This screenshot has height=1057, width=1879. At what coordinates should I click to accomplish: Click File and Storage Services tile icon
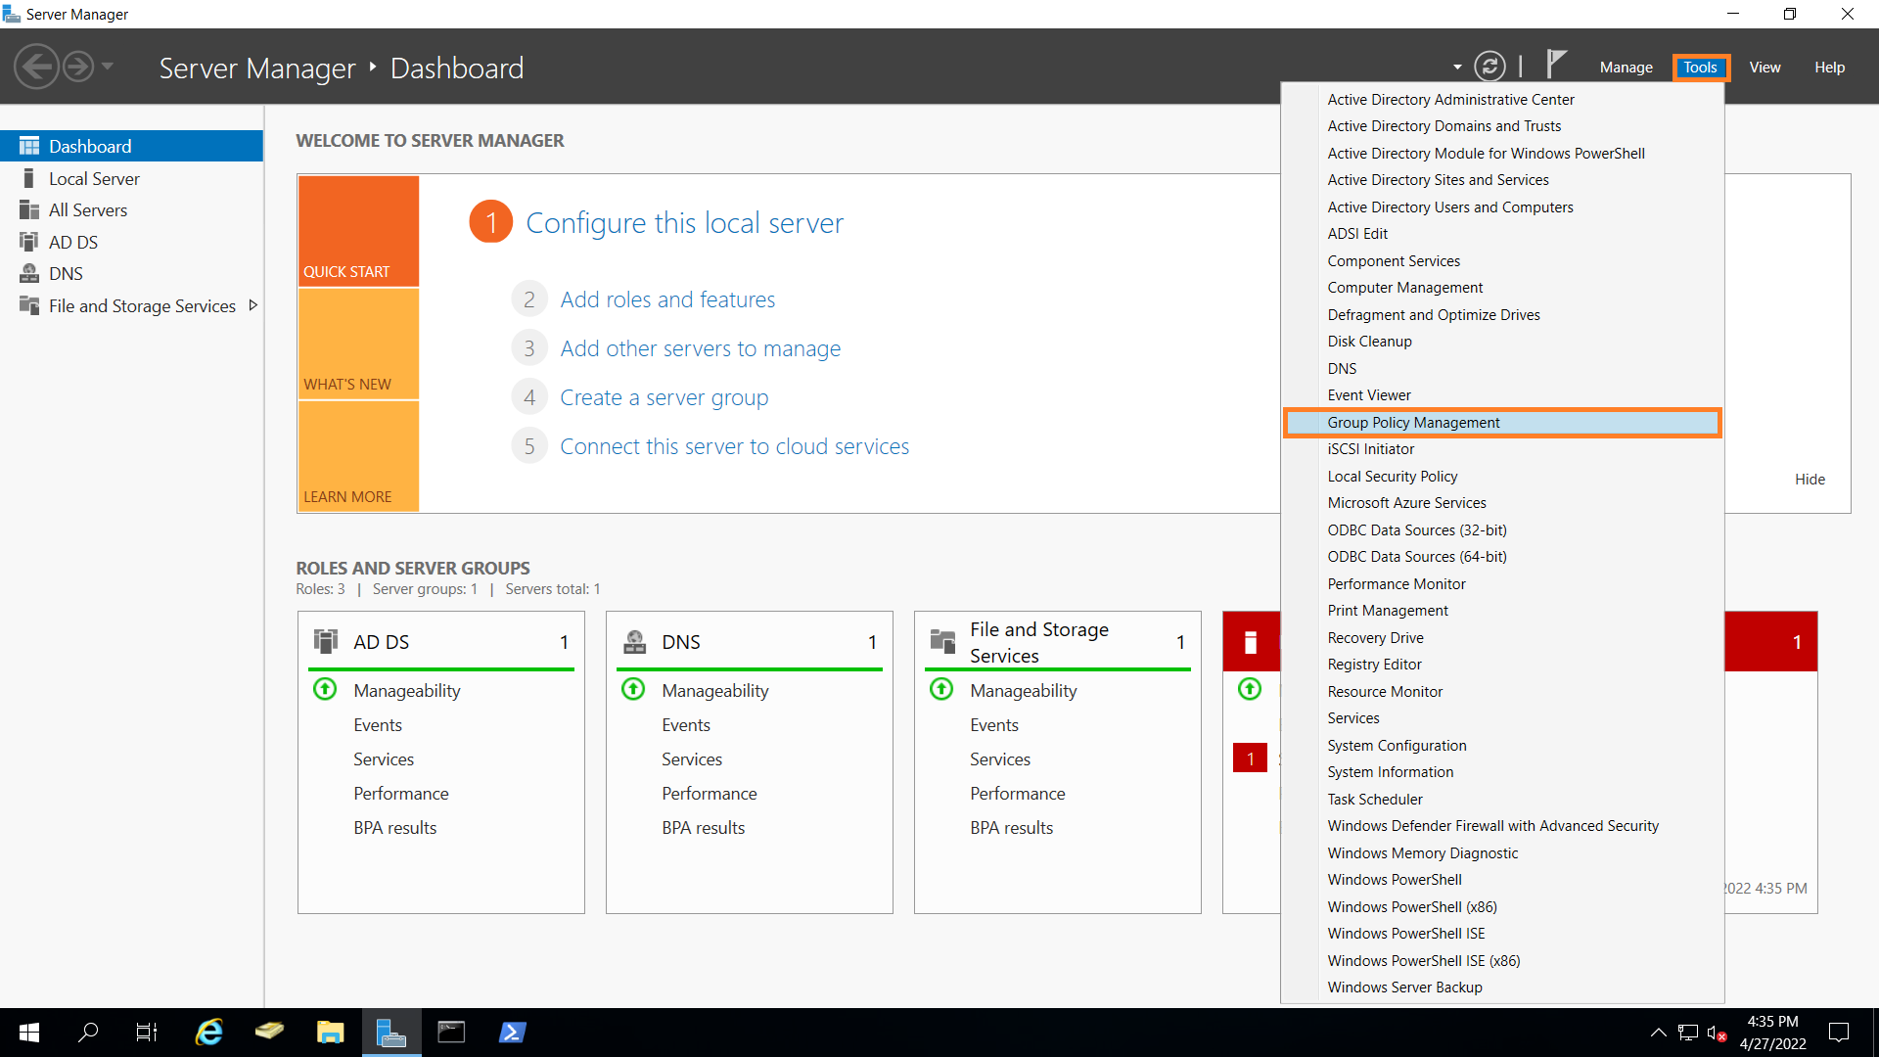pos(942,641)
